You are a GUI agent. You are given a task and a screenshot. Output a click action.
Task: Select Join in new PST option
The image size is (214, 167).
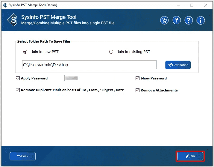point(25,52)
